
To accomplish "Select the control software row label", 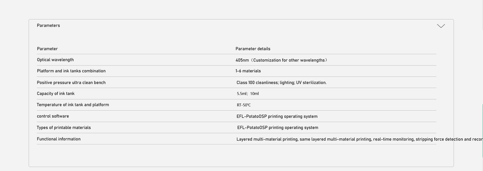I will [x=53, y=116].
